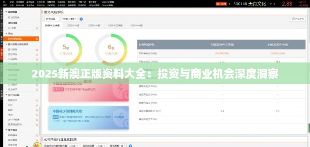Click the blue help icon beside period dropdown
Screen dimensions: 310x147
point(81,19)
